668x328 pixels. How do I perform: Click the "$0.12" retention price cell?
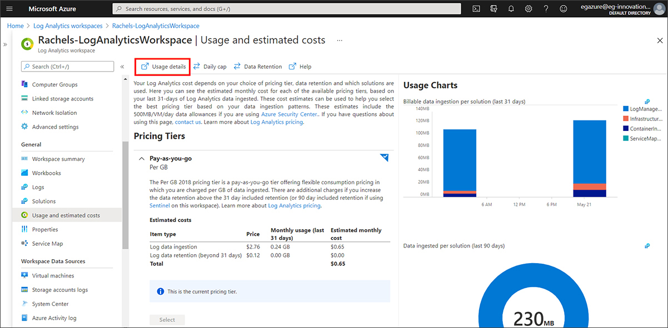(x=253, y=255)
